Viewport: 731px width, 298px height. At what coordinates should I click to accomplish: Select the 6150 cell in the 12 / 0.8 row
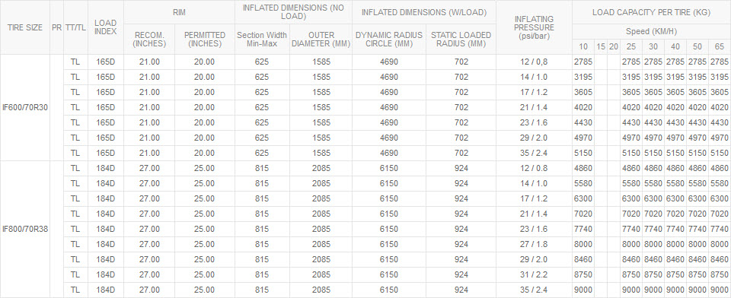389,168
